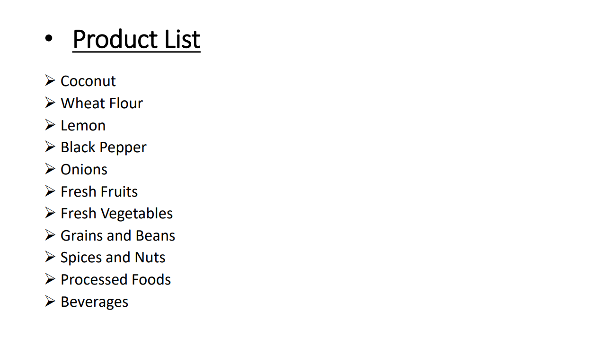Viewport: 601px width, 337px height.
Task: Click on the Fresh Vegetables text
Action: coord(116,214)
